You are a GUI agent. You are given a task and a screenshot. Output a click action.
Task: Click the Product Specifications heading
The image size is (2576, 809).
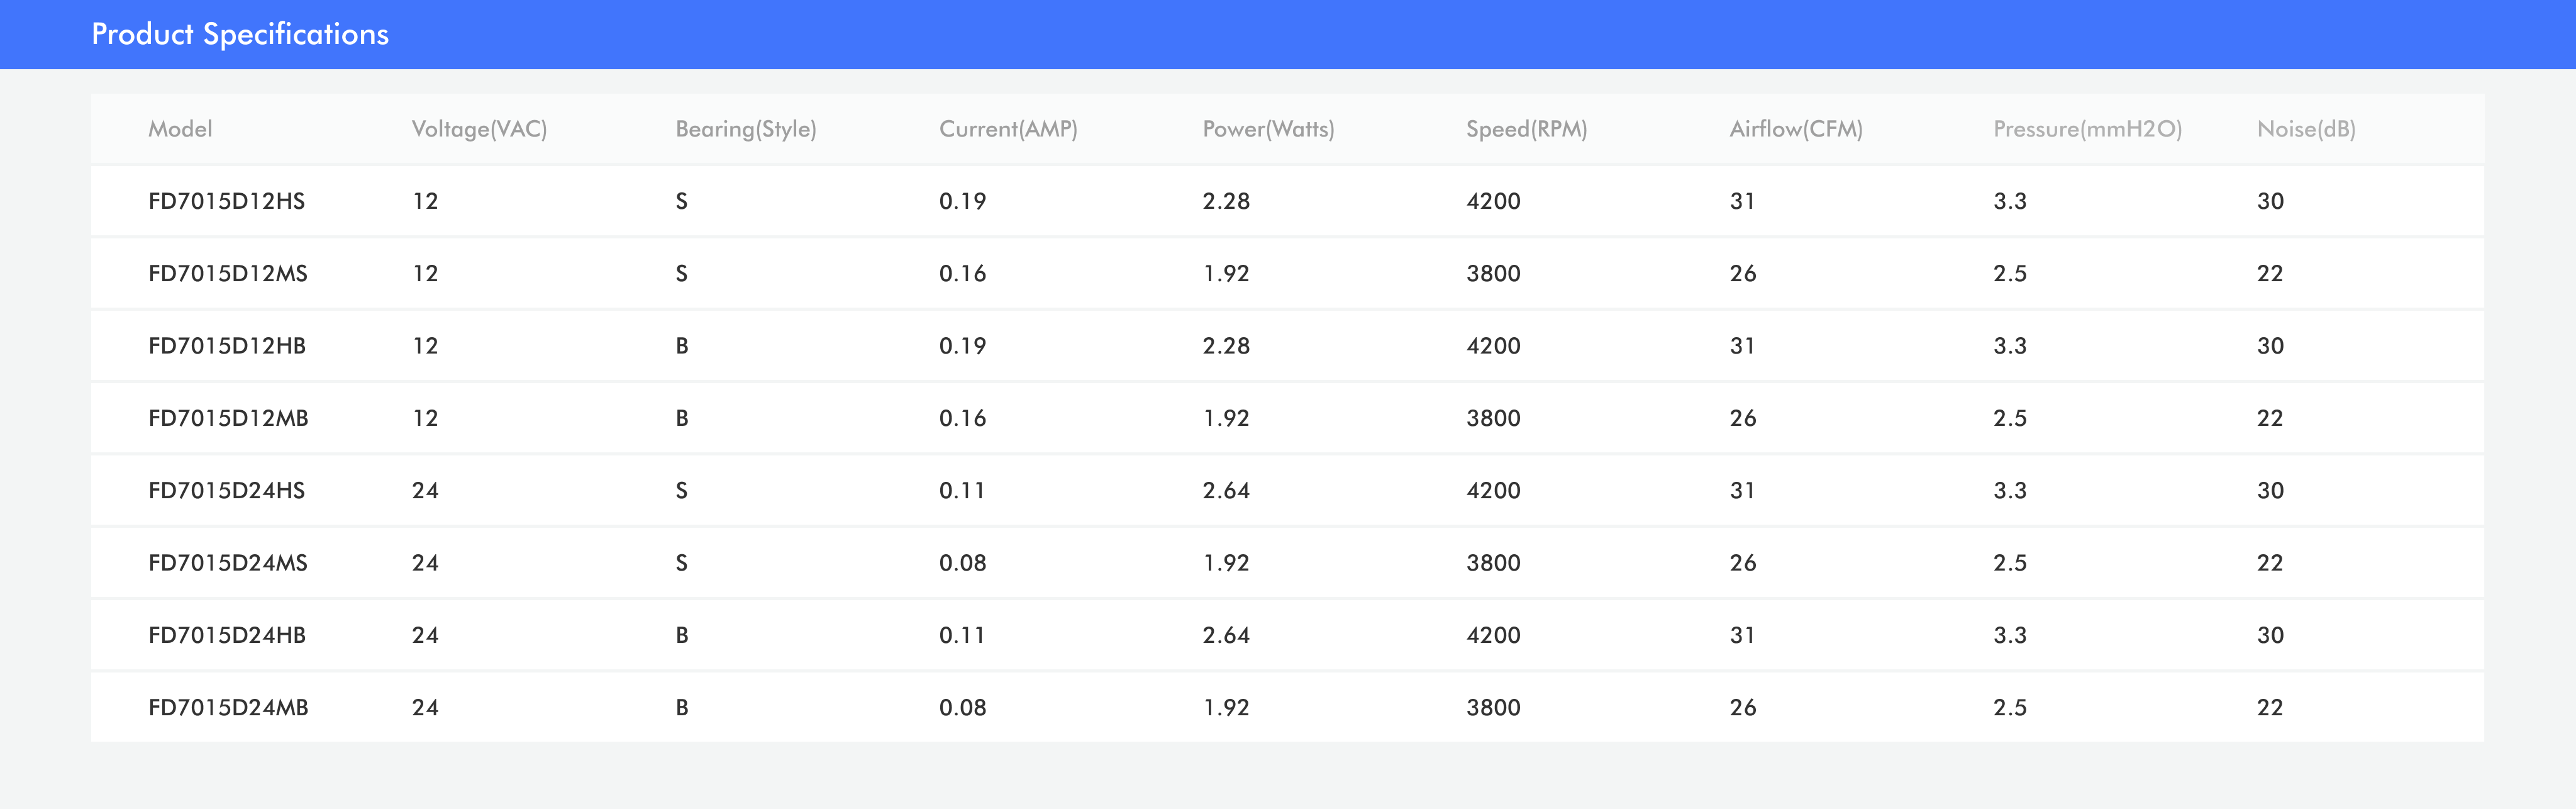point(240,34)
